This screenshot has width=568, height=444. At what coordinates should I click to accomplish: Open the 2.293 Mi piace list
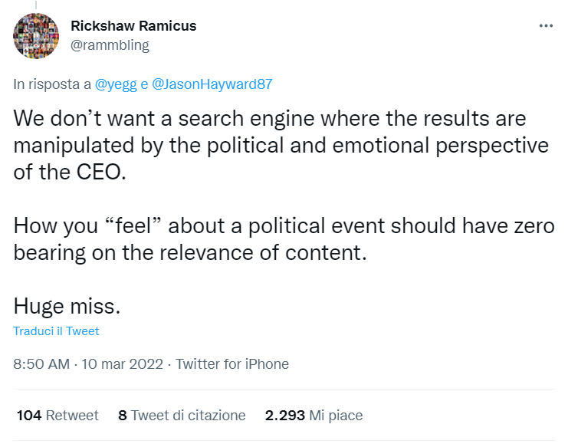[x=314, y=416]
